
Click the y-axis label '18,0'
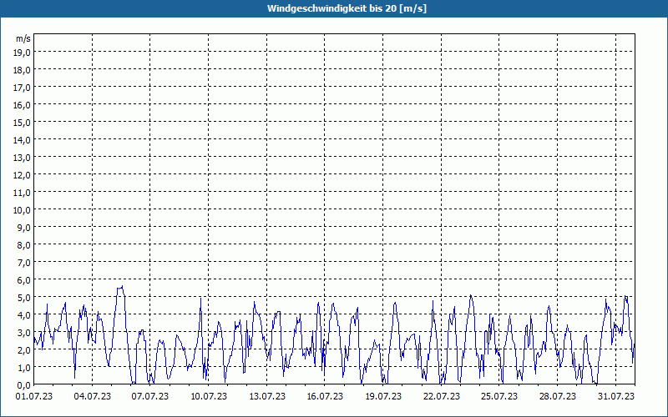coord(23,69)
